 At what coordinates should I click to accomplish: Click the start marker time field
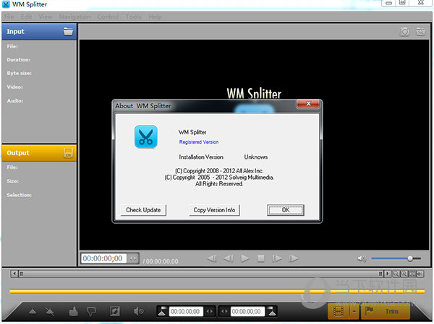point(186,311)
